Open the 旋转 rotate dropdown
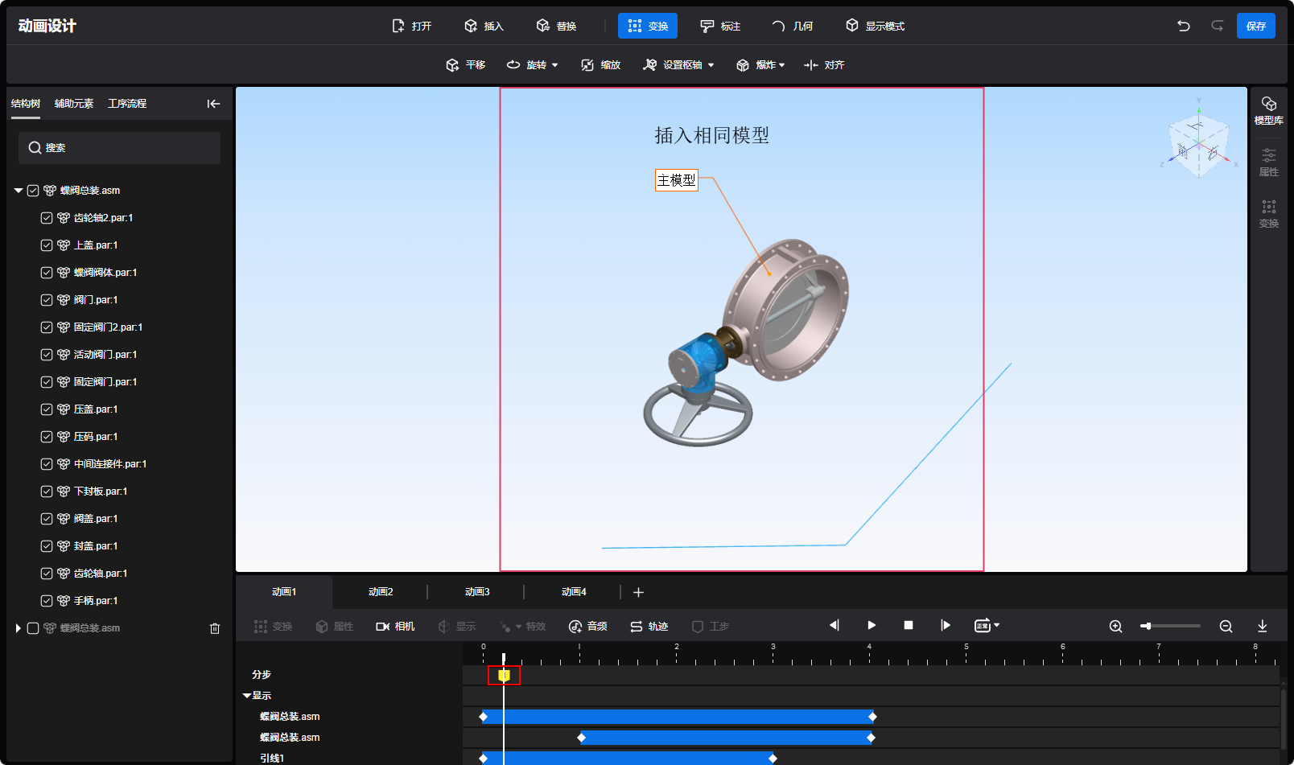 (x=554, y=65)
